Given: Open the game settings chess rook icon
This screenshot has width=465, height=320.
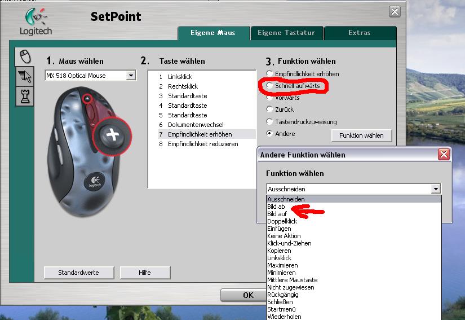Looking at the screenshot, I should tap(25, 96).
